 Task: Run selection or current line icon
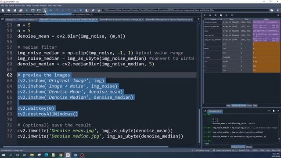45,11
